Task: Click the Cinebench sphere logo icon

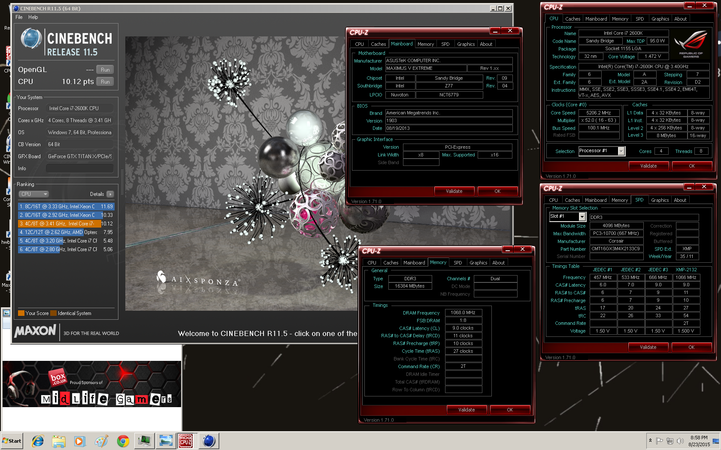Action: 31,39
